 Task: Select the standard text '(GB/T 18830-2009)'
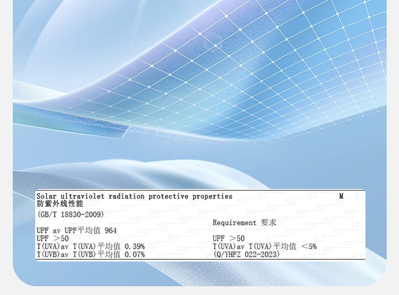(x=71, y=214)
